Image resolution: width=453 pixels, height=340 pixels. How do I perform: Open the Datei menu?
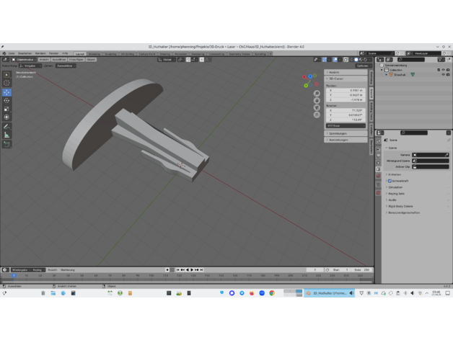point(12,53)
